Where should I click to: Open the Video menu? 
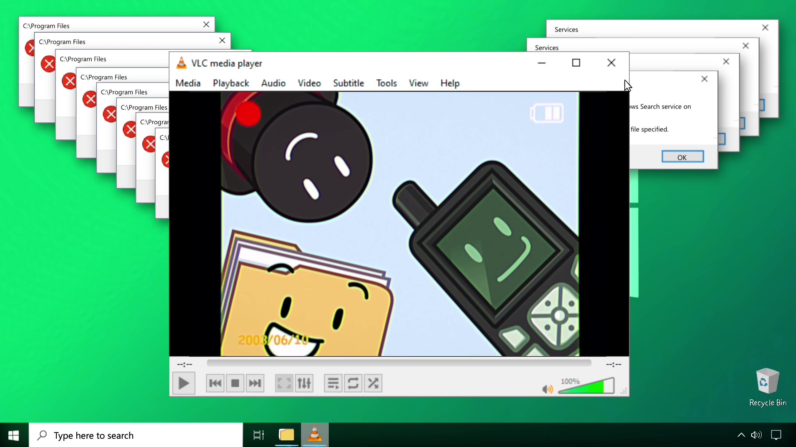point(309,83)
